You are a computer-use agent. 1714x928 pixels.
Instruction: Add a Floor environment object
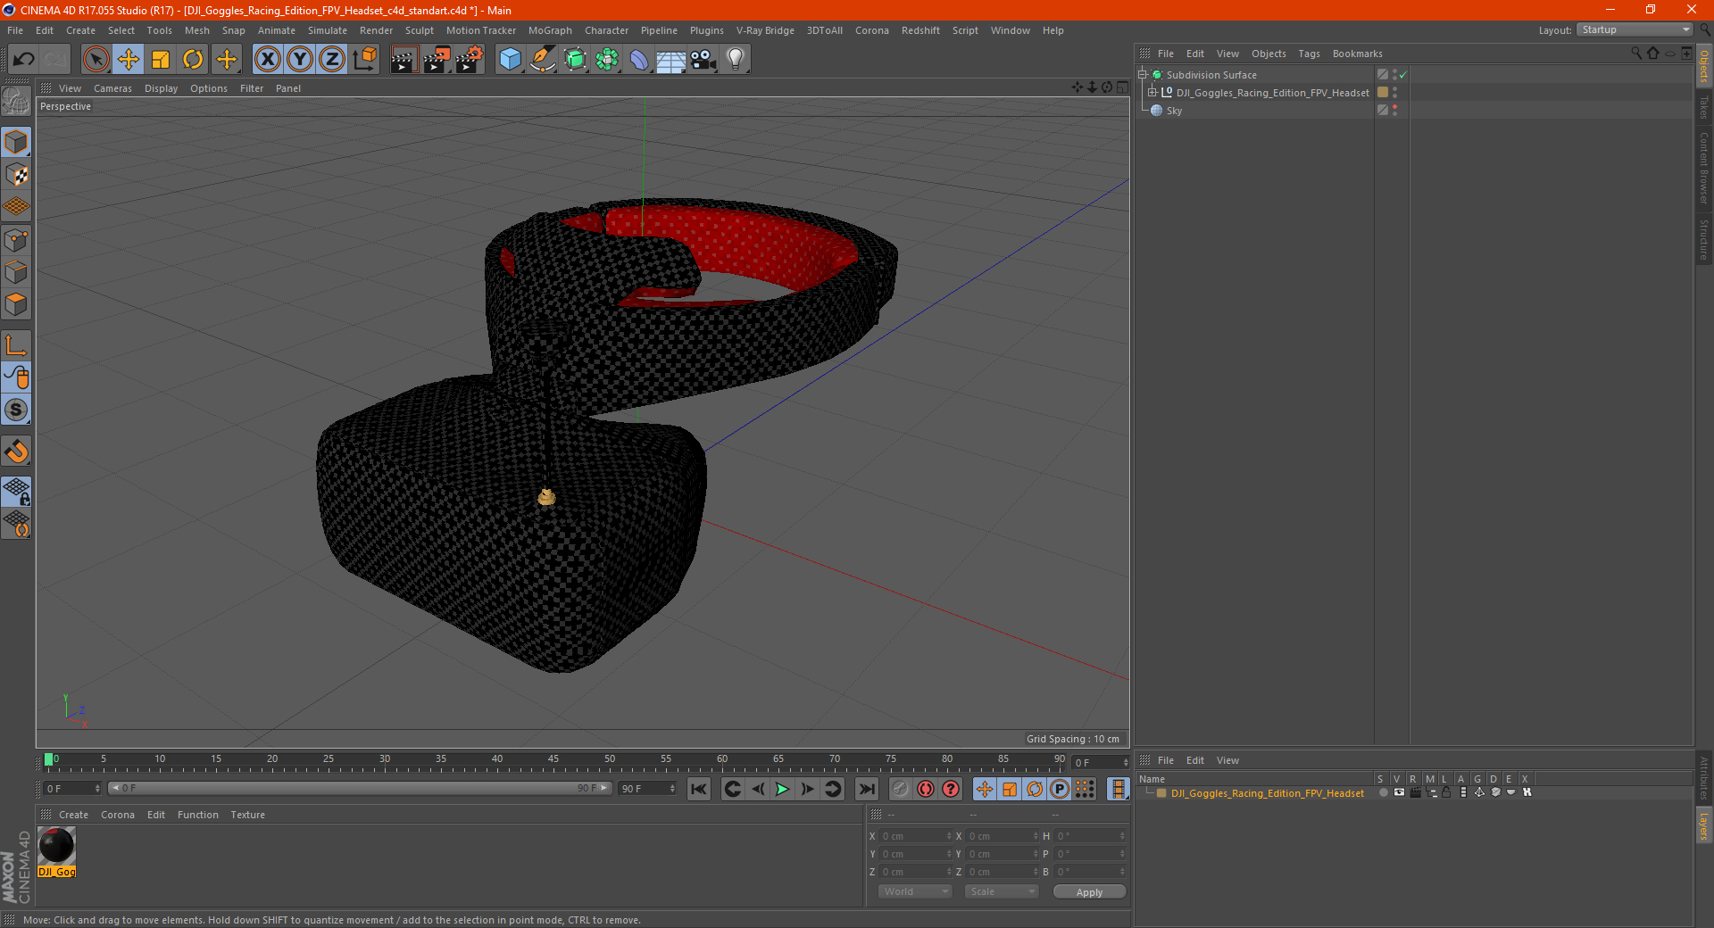[670, 60]
